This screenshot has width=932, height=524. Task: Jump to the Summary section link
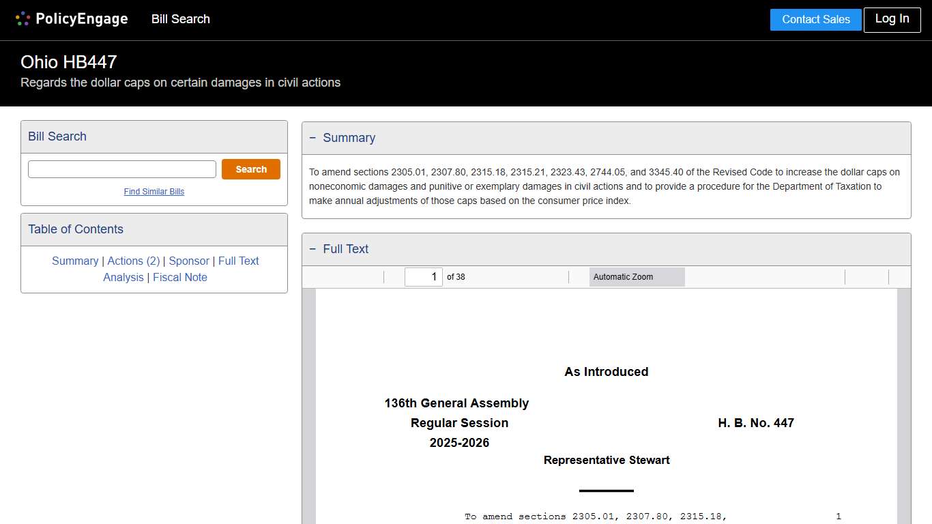pyautogui.click(x=75, y=261)
